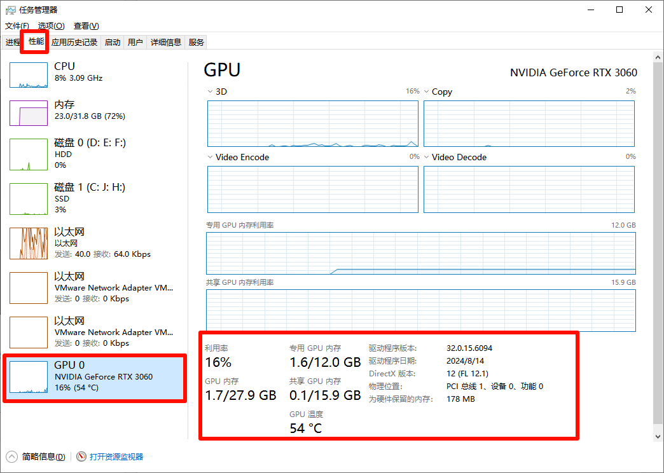Open the Copy engine graph dropdown

pos(426,92)
